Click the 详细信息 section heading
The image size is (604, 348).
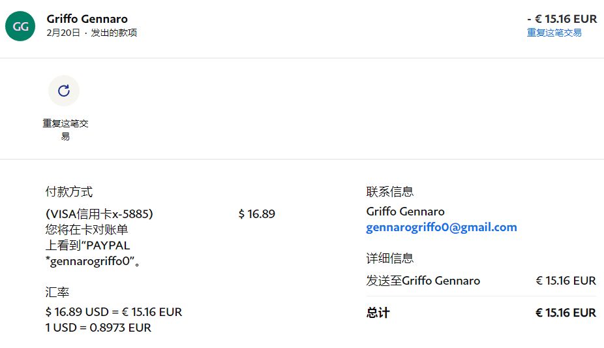click(389, 258)
